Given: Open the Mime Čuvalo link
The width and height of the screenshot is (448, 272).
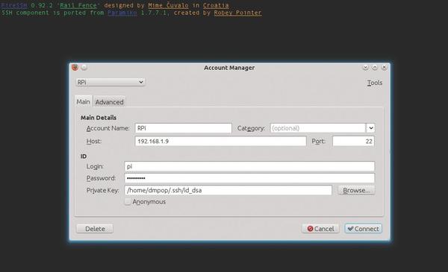Looking at the screenshot, I should point(168,5).
